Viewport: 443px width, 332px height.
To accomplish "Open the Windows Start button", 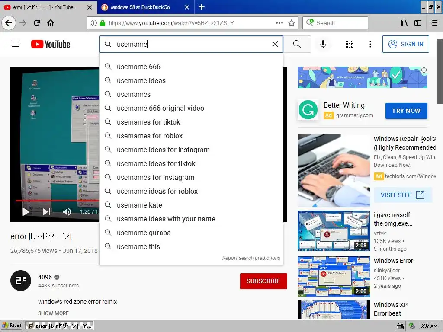I will coord(12,326).
